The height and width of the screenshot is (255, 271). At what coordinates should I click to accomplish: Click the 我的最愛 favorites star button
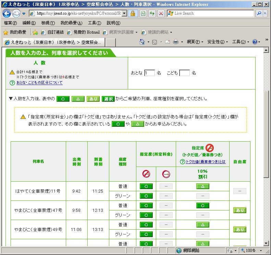click(15, 32)
